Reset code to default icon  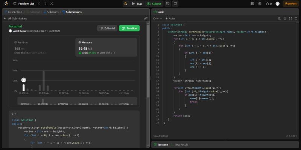[x=296, y=18]
